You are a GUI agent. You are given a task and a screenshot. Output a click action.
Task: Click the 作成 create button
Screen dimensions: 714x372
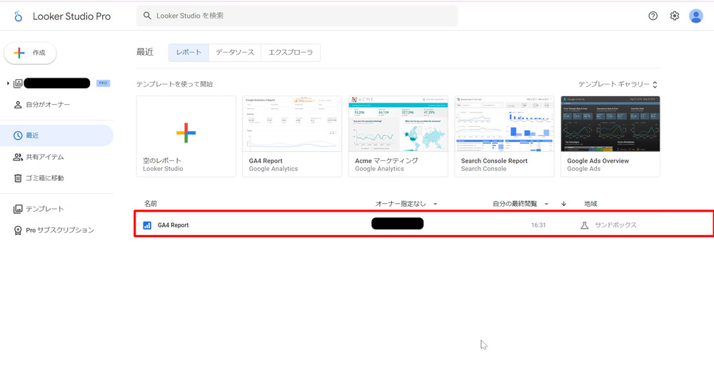30,53
